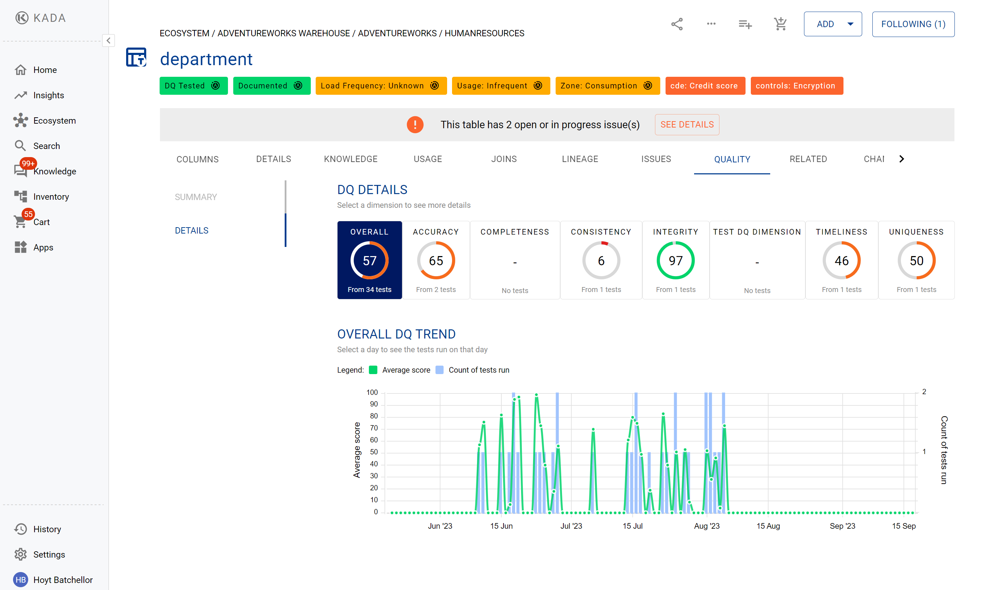The height and width of the screenshot is (590, 983).
Task: Click the HUMANRESOURCES breadcrumb link
Action: 484,33
